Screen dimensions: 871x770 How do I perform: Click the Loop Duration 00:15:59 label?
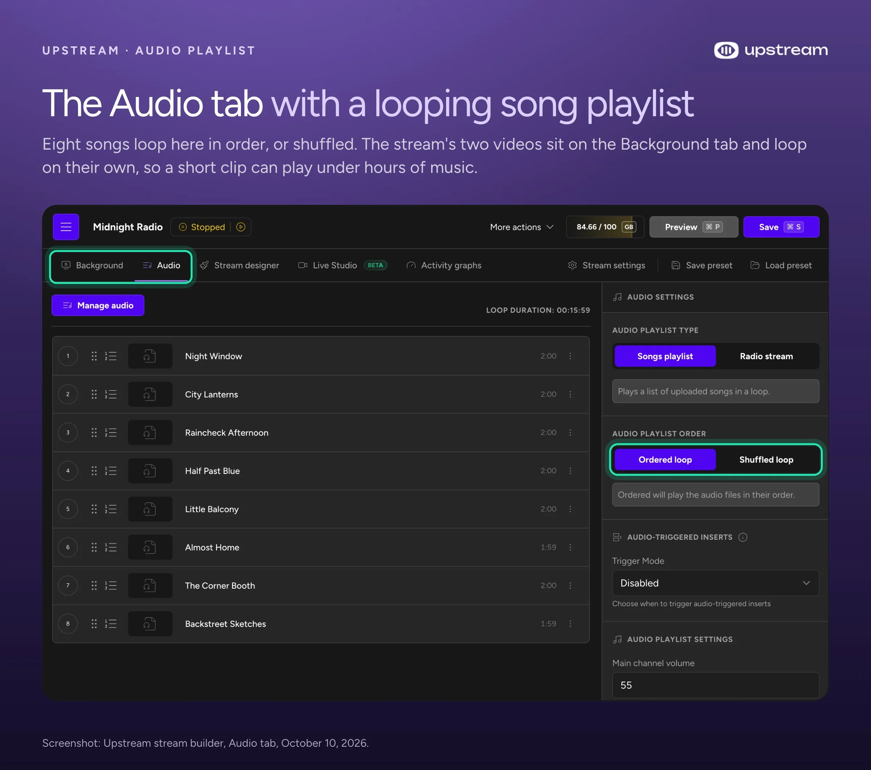pos(538,310)
